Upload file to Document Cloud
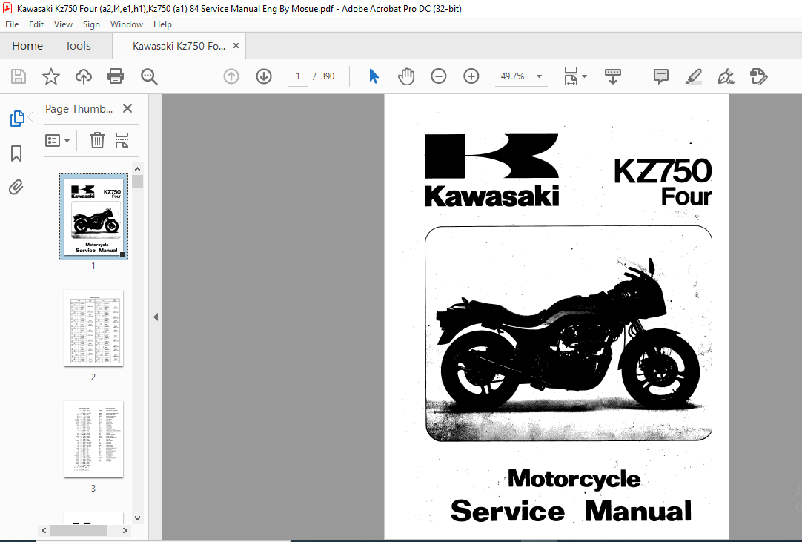802x542 pixels. coord(83,77)
